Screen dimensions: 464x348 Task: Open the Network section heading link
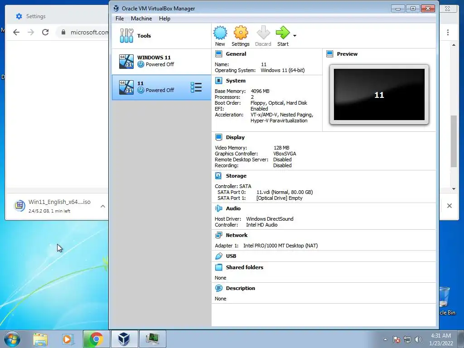click(x=237, y=235)
